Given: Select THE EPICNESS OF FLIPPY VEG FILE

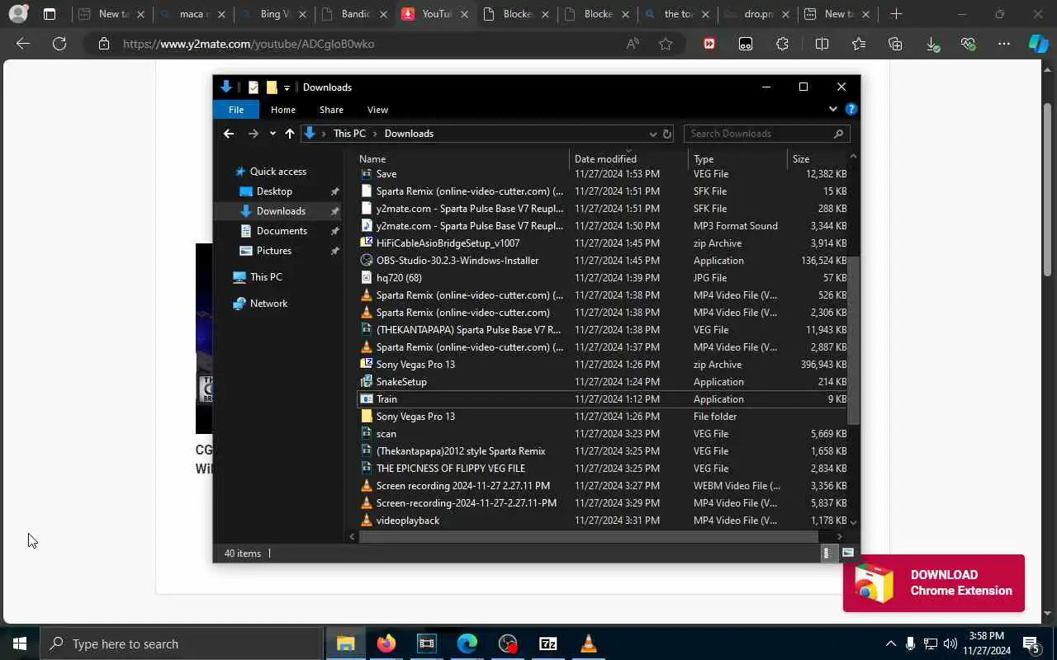Looking at the screenshot, I should [603, 469].
